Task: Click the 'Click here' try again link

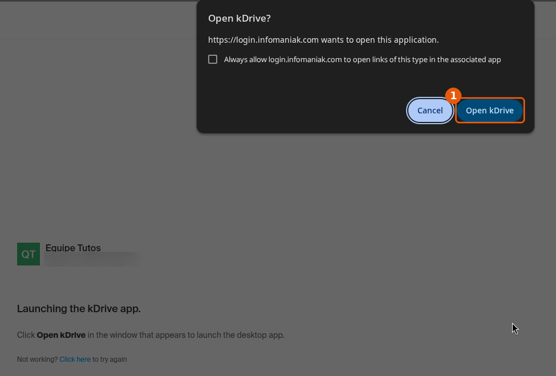Action: (x=75, y=359)
